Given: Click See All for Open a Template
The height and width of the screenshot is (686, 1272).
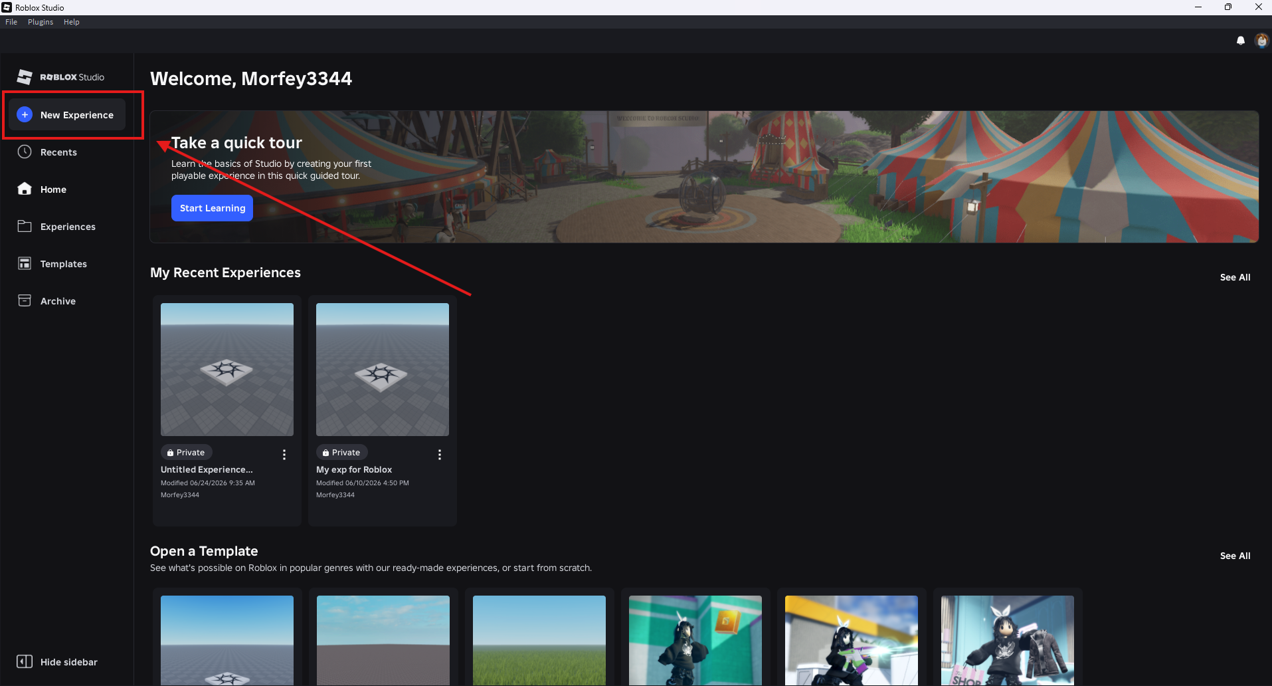Looking at the screenshot, I should tap(1235, 556).
